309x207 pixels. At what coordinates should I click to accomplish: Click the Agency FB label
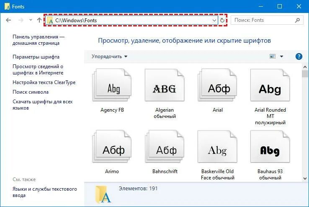tap(112, 110)
